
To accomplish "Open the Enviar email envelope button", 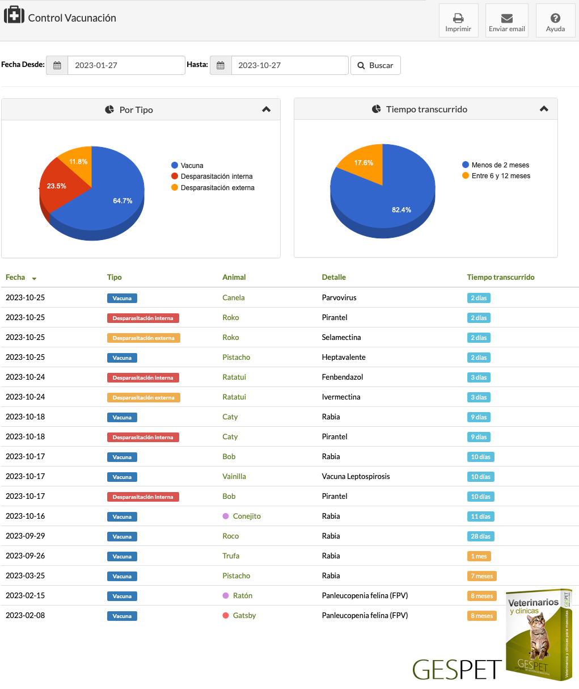I will tap(506, 18).
